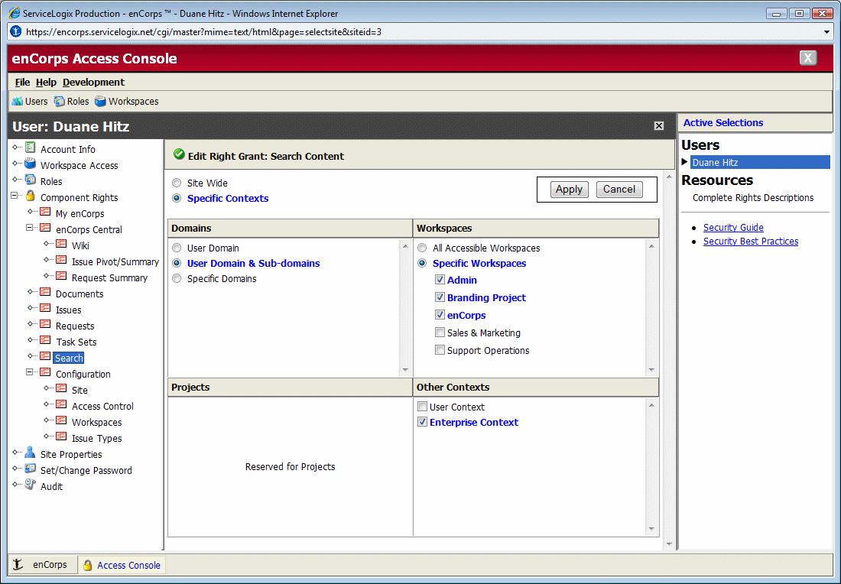
Task: Click the Requests component icon
Action: tap(46, 324)
